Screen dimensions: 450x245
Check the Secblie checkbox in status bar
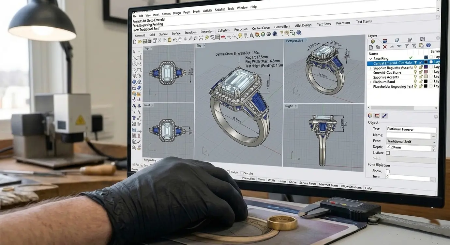coord(242,173)
